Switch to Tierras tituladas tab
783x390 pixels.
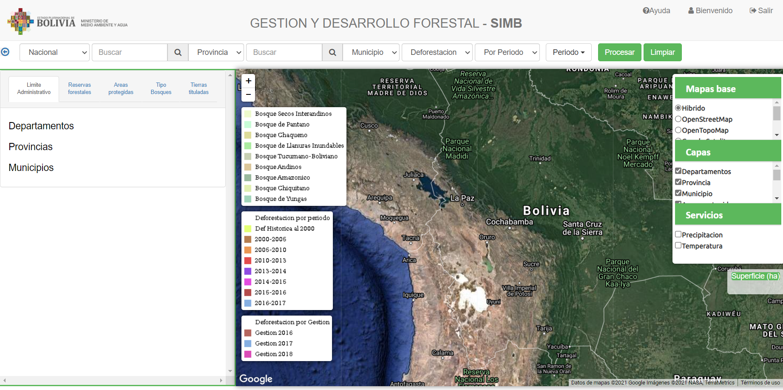[199, 89]
